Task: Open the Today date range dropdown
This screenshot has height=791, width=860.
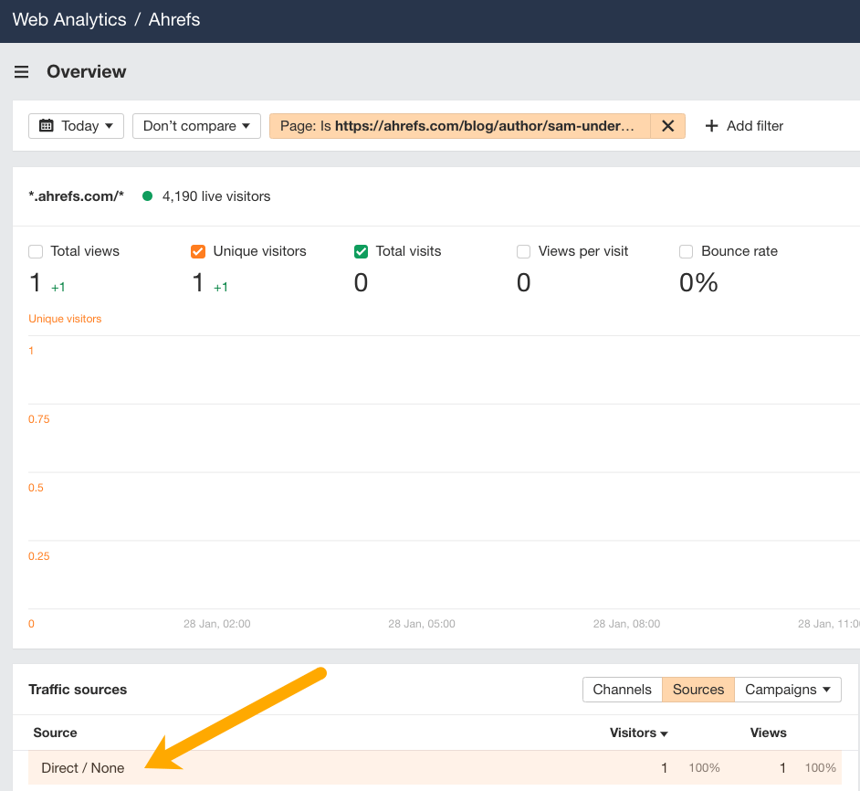Action: (76, 125)
